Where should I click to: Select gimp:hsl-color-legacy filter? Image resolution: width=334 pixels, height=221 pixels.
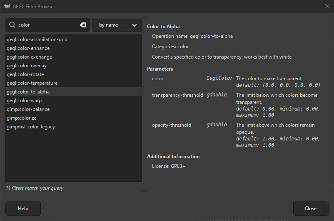pos(74,127)
